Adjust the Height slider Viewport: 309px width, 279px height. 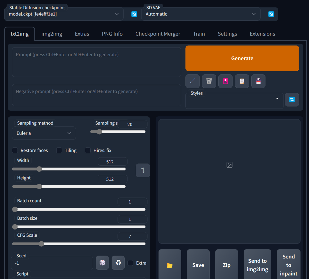click(69, 187)
